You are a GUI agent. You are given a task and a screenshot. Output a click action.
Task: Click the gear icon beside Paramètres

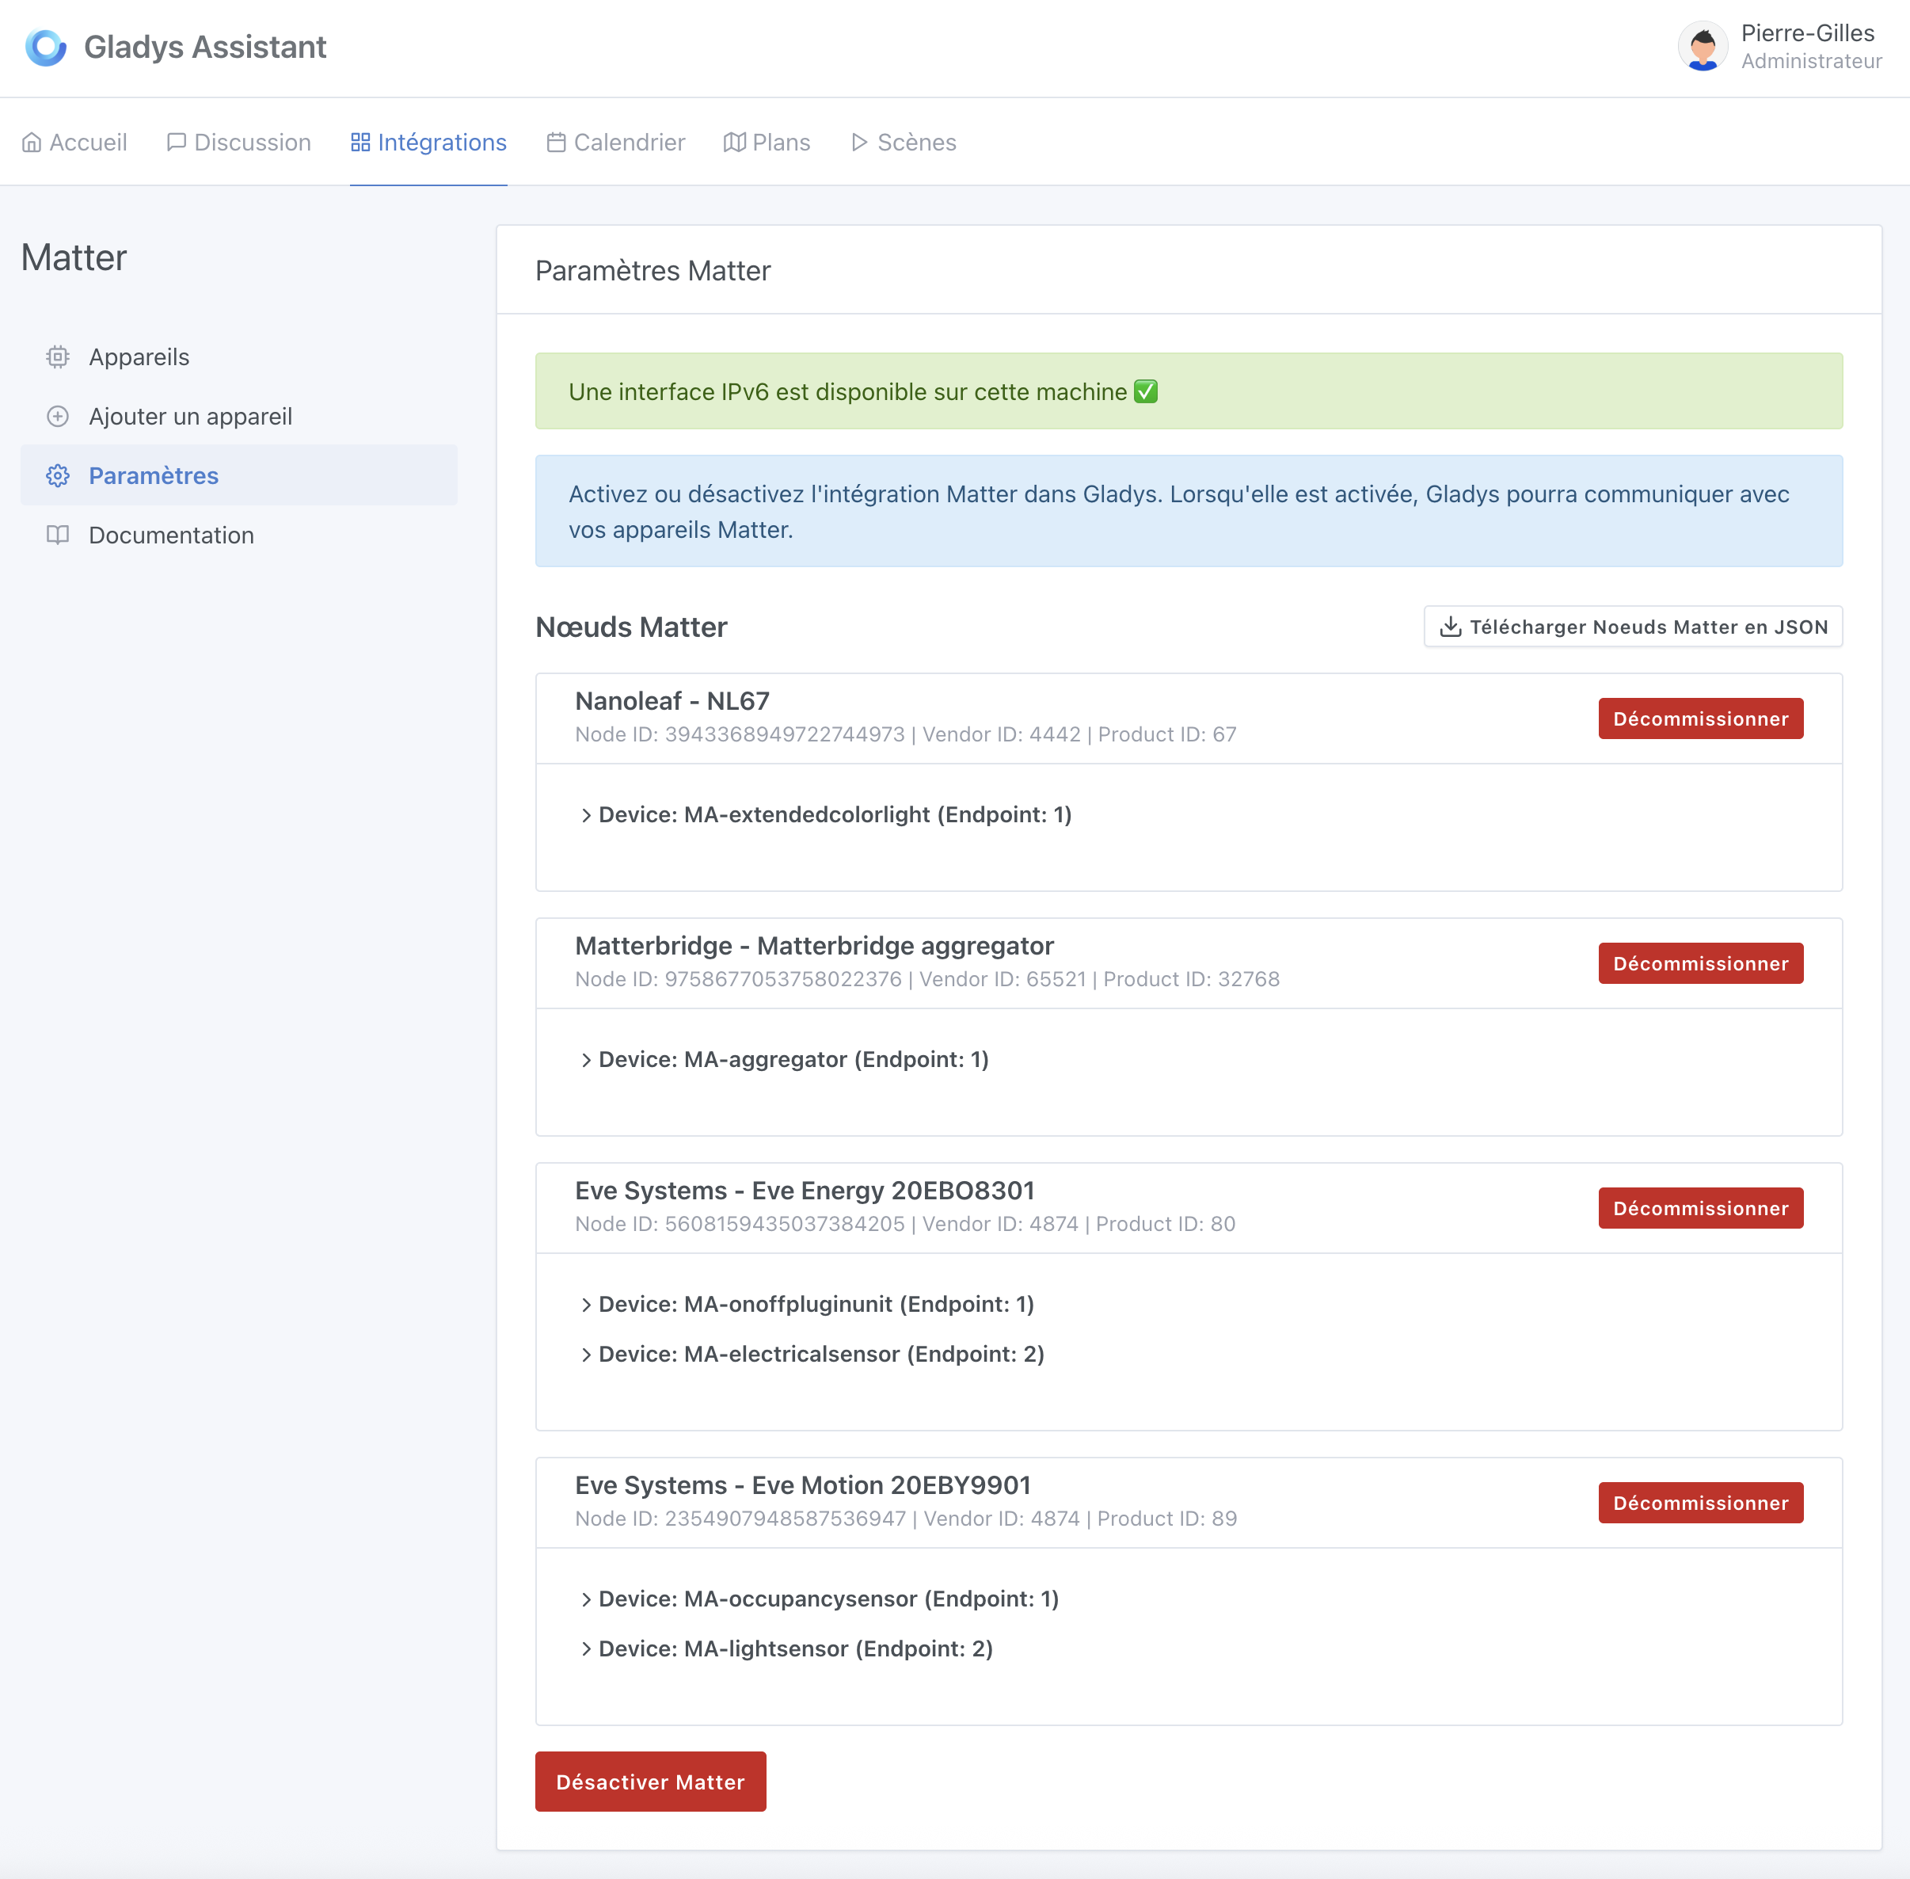coord(57,475)
